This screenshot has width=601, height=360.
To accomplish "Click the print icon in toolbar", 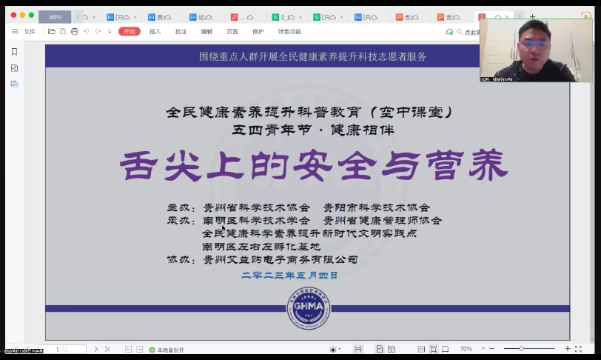I will click(74, 31).
